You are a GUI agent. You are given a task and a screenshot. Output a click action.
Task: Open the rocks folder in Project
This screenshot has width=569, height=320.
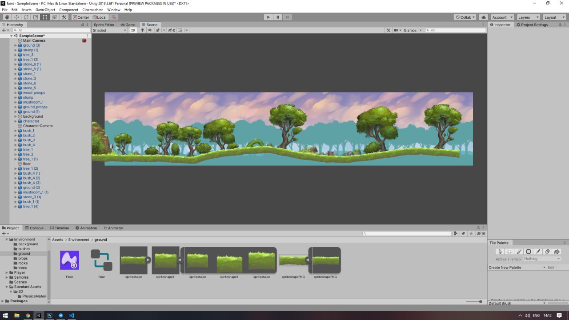click(x=23, y=263)
